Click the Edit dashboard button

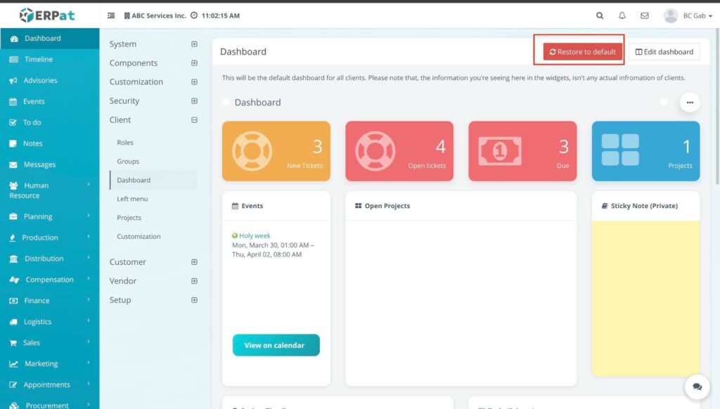point(664,51)
